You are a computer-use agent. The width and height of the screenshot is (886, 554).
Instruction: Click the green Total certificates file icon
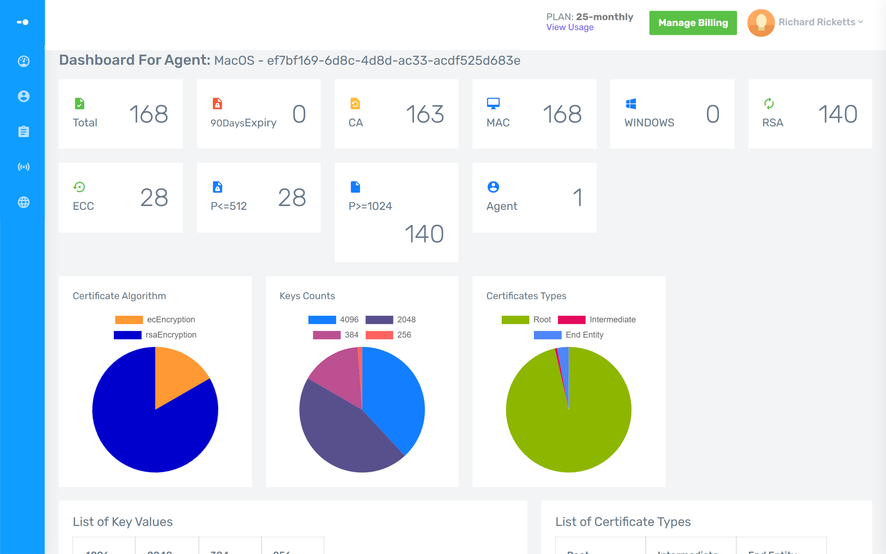pos(79,104)
